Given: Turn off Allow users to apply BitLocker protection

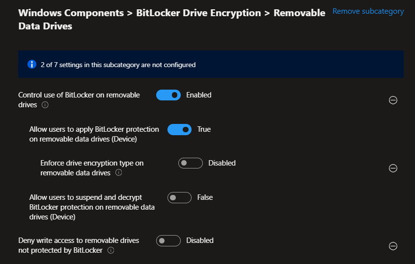Looking at the screenshot, I should point(179,129).
